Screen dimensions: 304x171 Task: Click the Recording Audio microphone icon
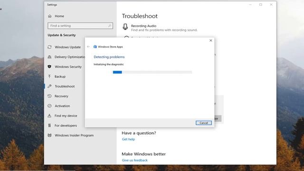click(x=125, y=27)
